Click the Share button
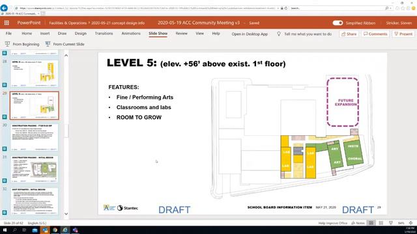The height and width of the screenshot is (234, 417). coord(349,34)
